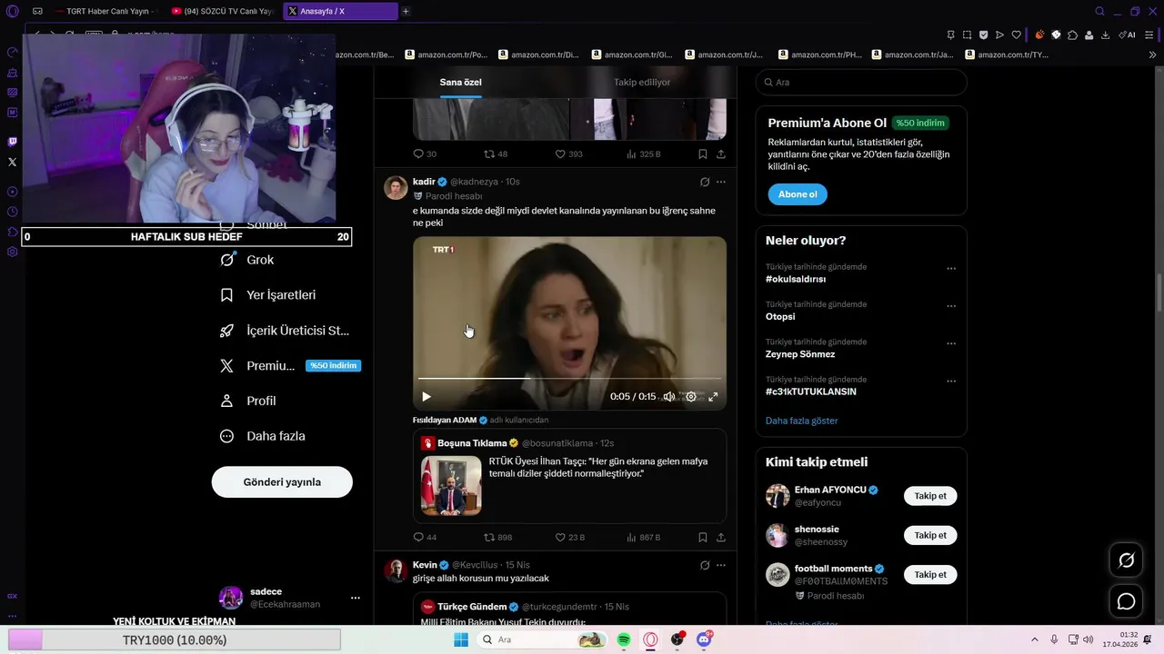Open the extensions cube icon
1164x654 pixels.
point(1072,35)
